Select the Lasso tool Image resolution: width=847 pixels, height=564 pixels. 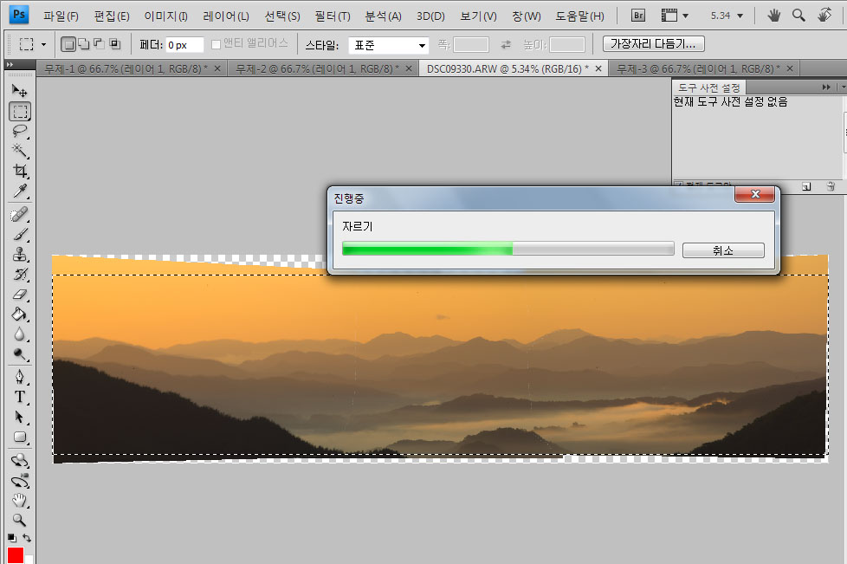19,131
